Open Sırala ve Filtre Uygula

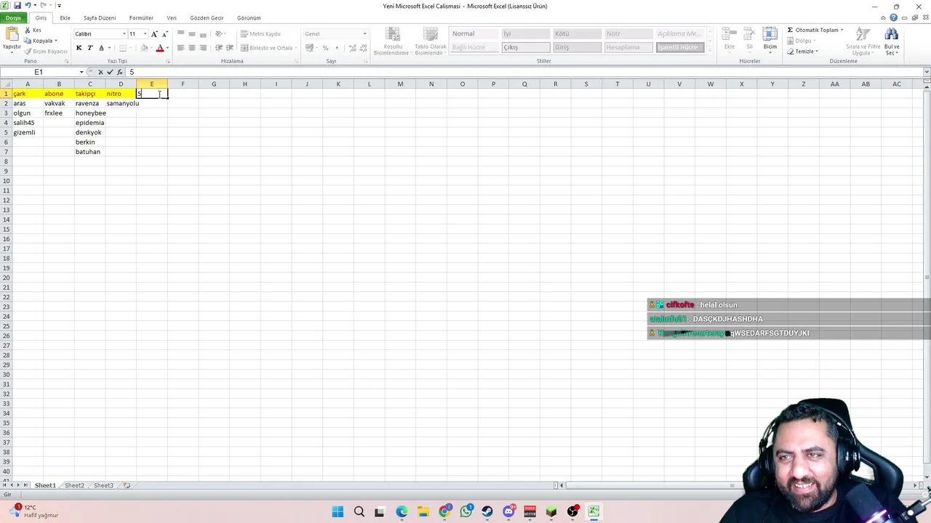click(863, 41)
